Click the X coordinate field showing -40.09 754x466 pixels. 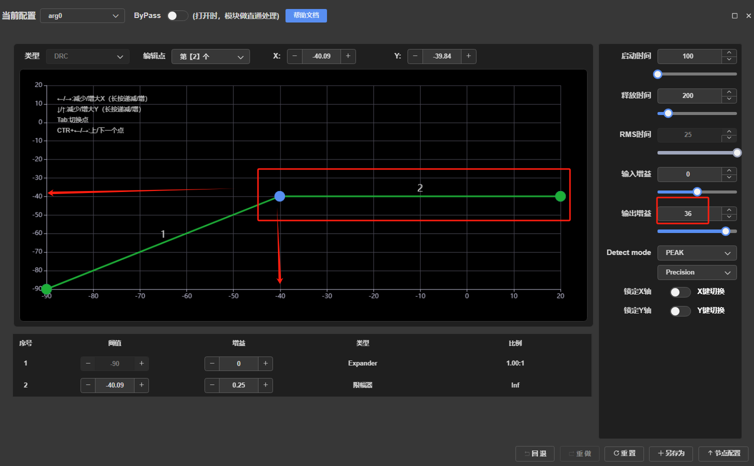tap(321, 56)
